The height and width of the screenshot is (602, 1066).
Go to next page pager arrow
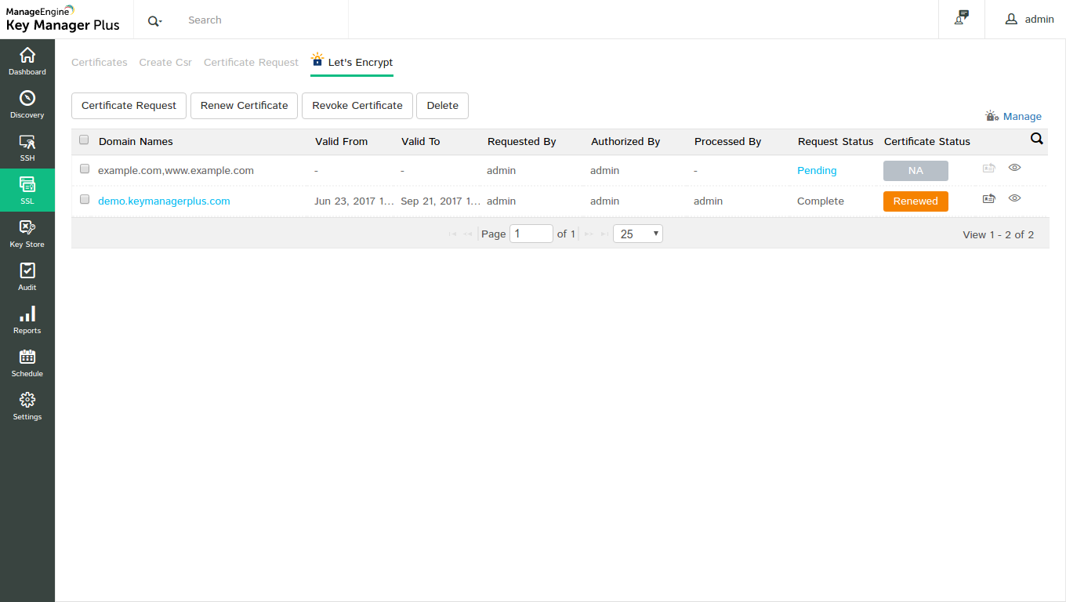click(589, 234)
